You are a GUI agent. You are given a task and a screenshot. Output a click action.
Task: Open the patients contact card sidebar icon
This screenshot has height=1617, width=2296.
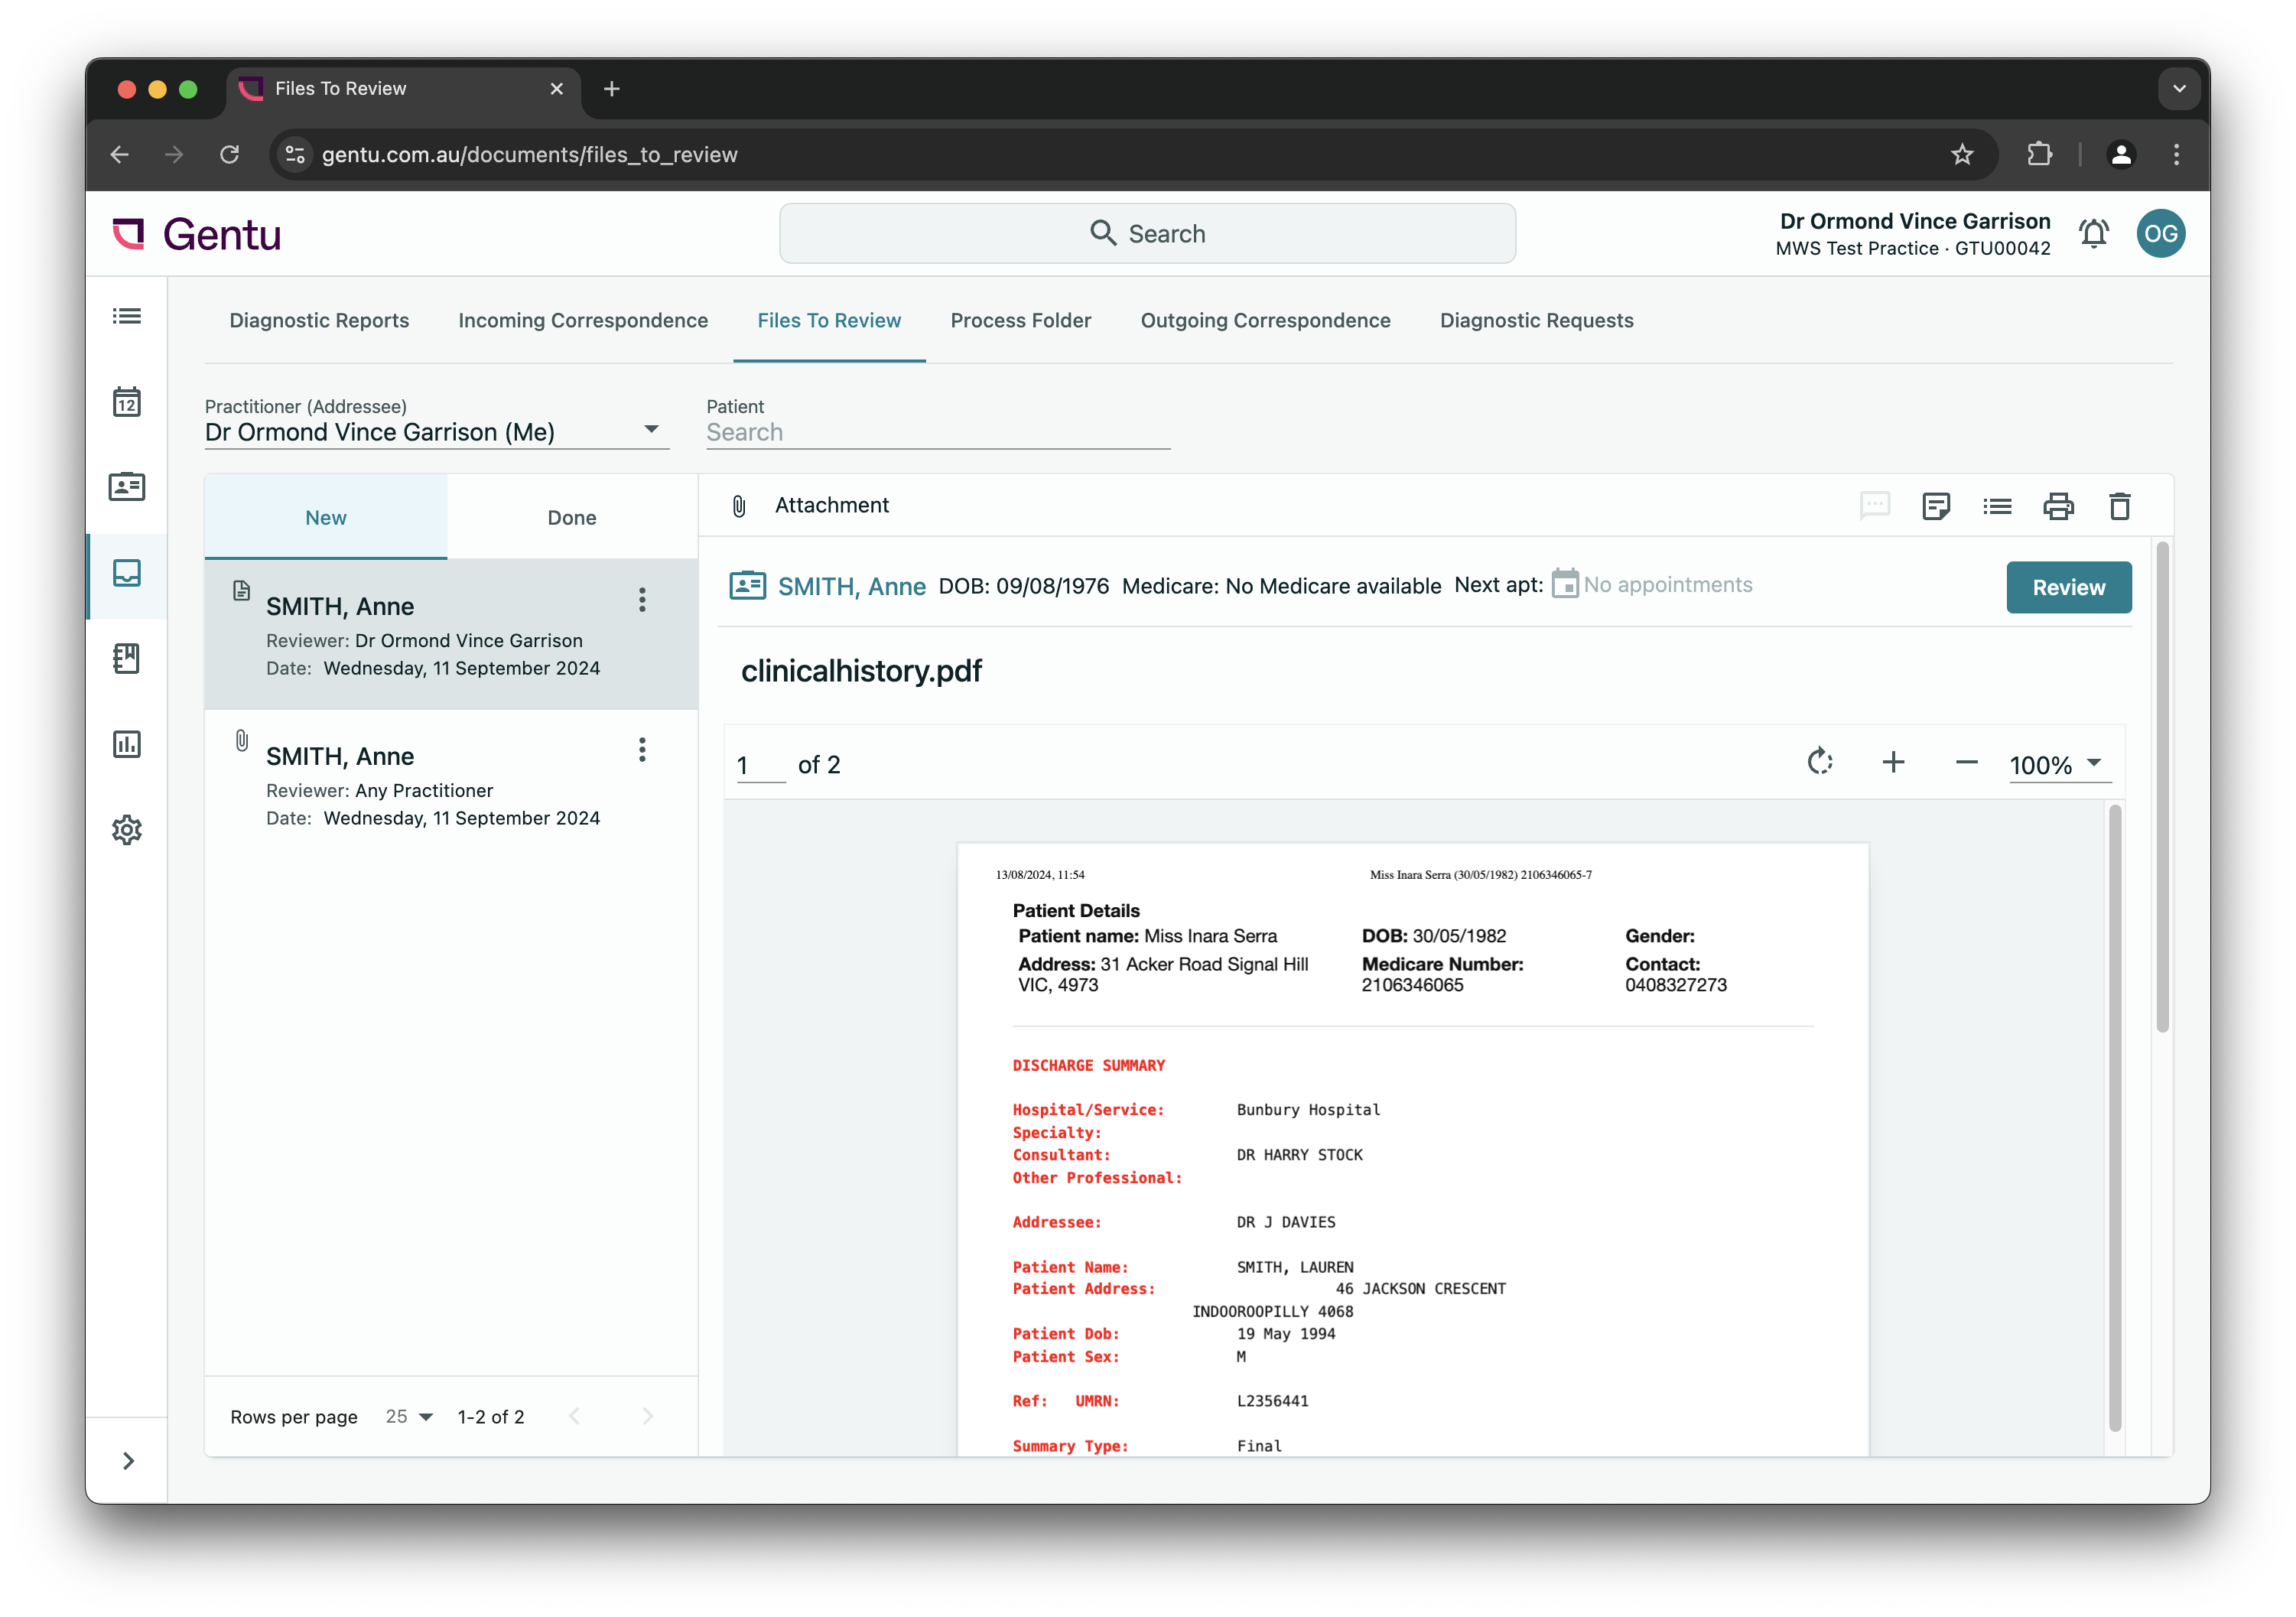point(127,487)
